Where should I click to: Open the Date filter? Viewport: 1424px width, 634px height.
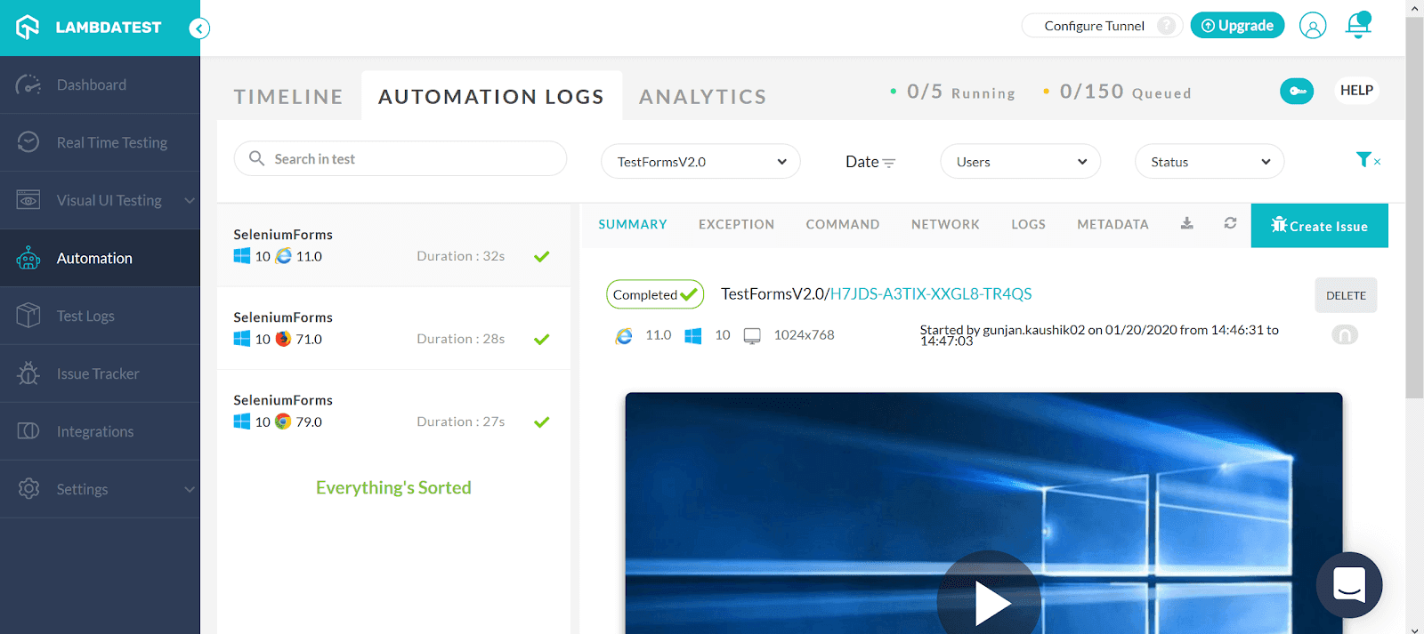(x=870, y=162)
